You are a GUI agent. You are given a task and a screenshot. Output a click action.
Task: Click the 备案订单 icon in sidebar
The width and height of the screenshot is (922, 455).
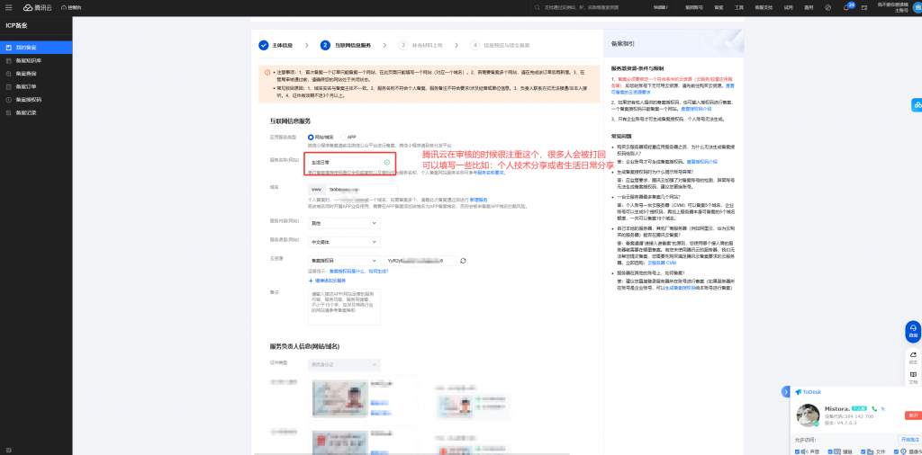(x=9, y=86)
